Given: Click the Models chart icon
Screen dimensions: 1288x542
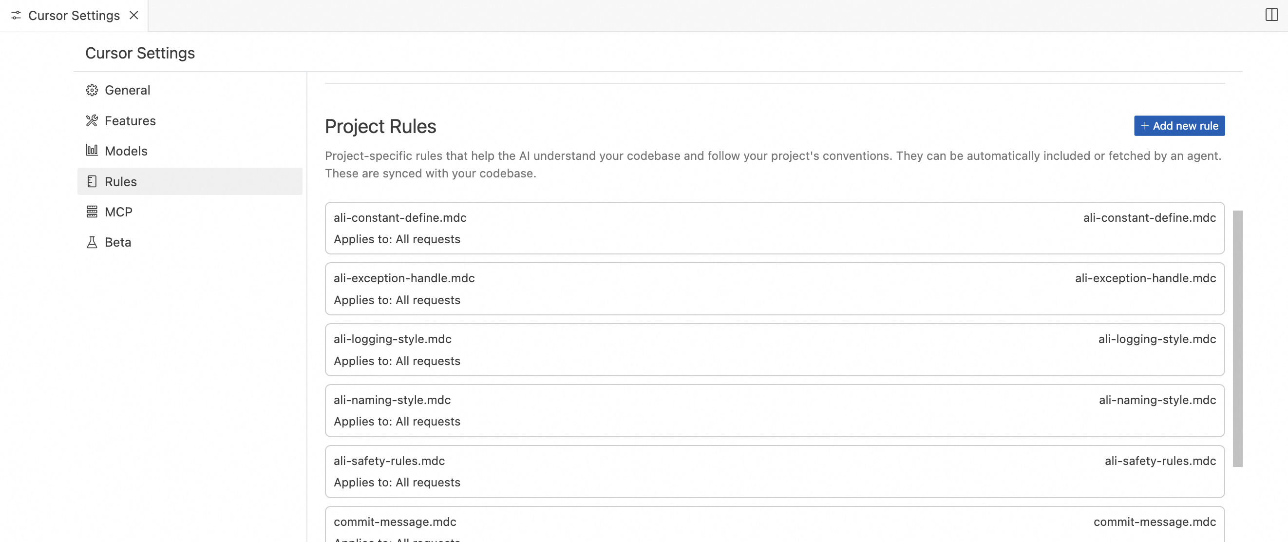Looking at the screenshot, I should tap(92, 151).
